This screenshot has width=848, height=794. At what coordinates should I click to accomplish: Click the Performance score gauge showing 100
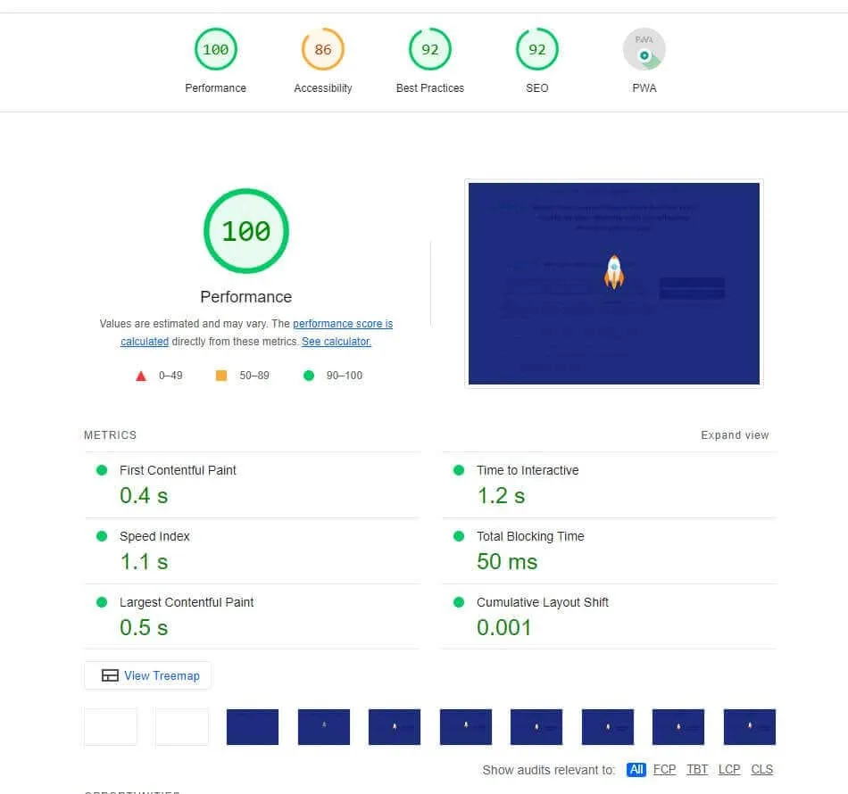point(215,49)
